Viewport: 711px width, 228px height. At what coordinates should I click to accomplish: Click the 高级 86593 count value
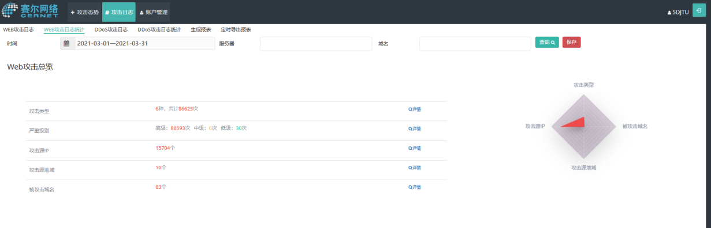pos(178,128)
